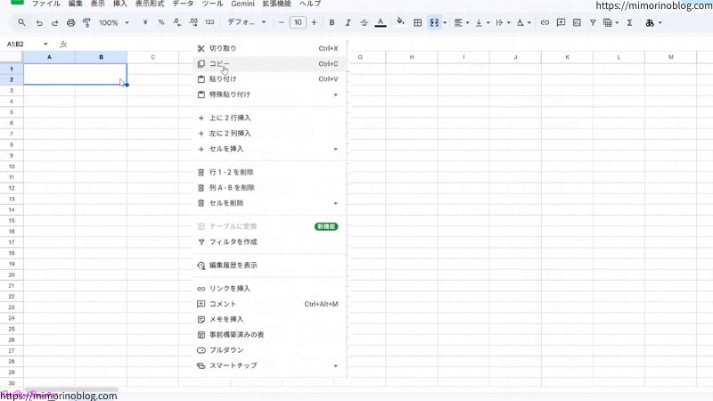
Task: Choose 列 A - B を削除
Action: pos(269,188)
